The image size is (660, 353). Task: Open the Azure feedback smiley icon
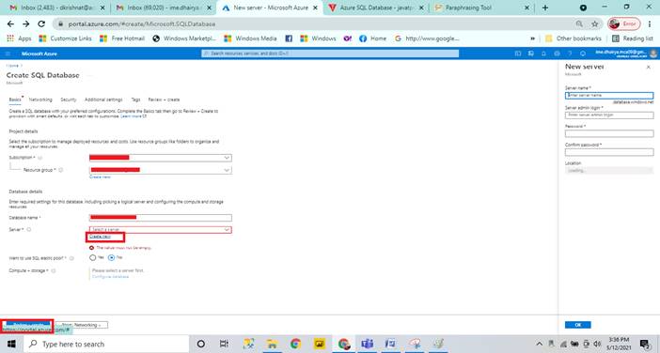[x=583, y=54]
